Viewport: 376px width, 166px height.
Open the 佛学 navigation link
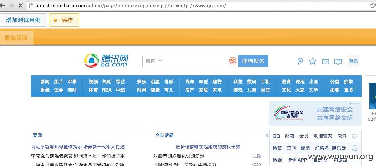click(x=348, y=82)
